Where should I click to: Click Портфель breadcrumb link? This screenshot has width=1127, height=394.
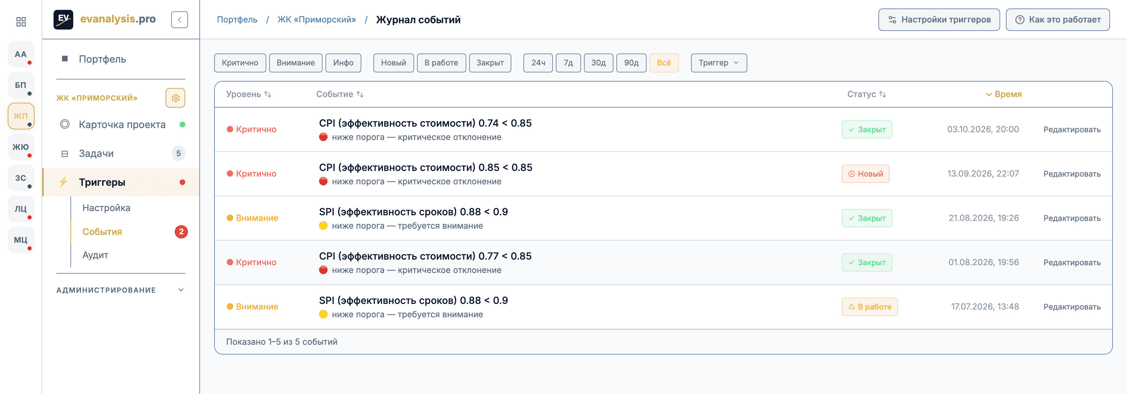(237, 20)
